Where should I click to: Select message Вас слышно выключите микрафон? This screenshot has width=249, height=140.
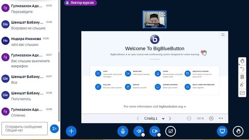30,63
